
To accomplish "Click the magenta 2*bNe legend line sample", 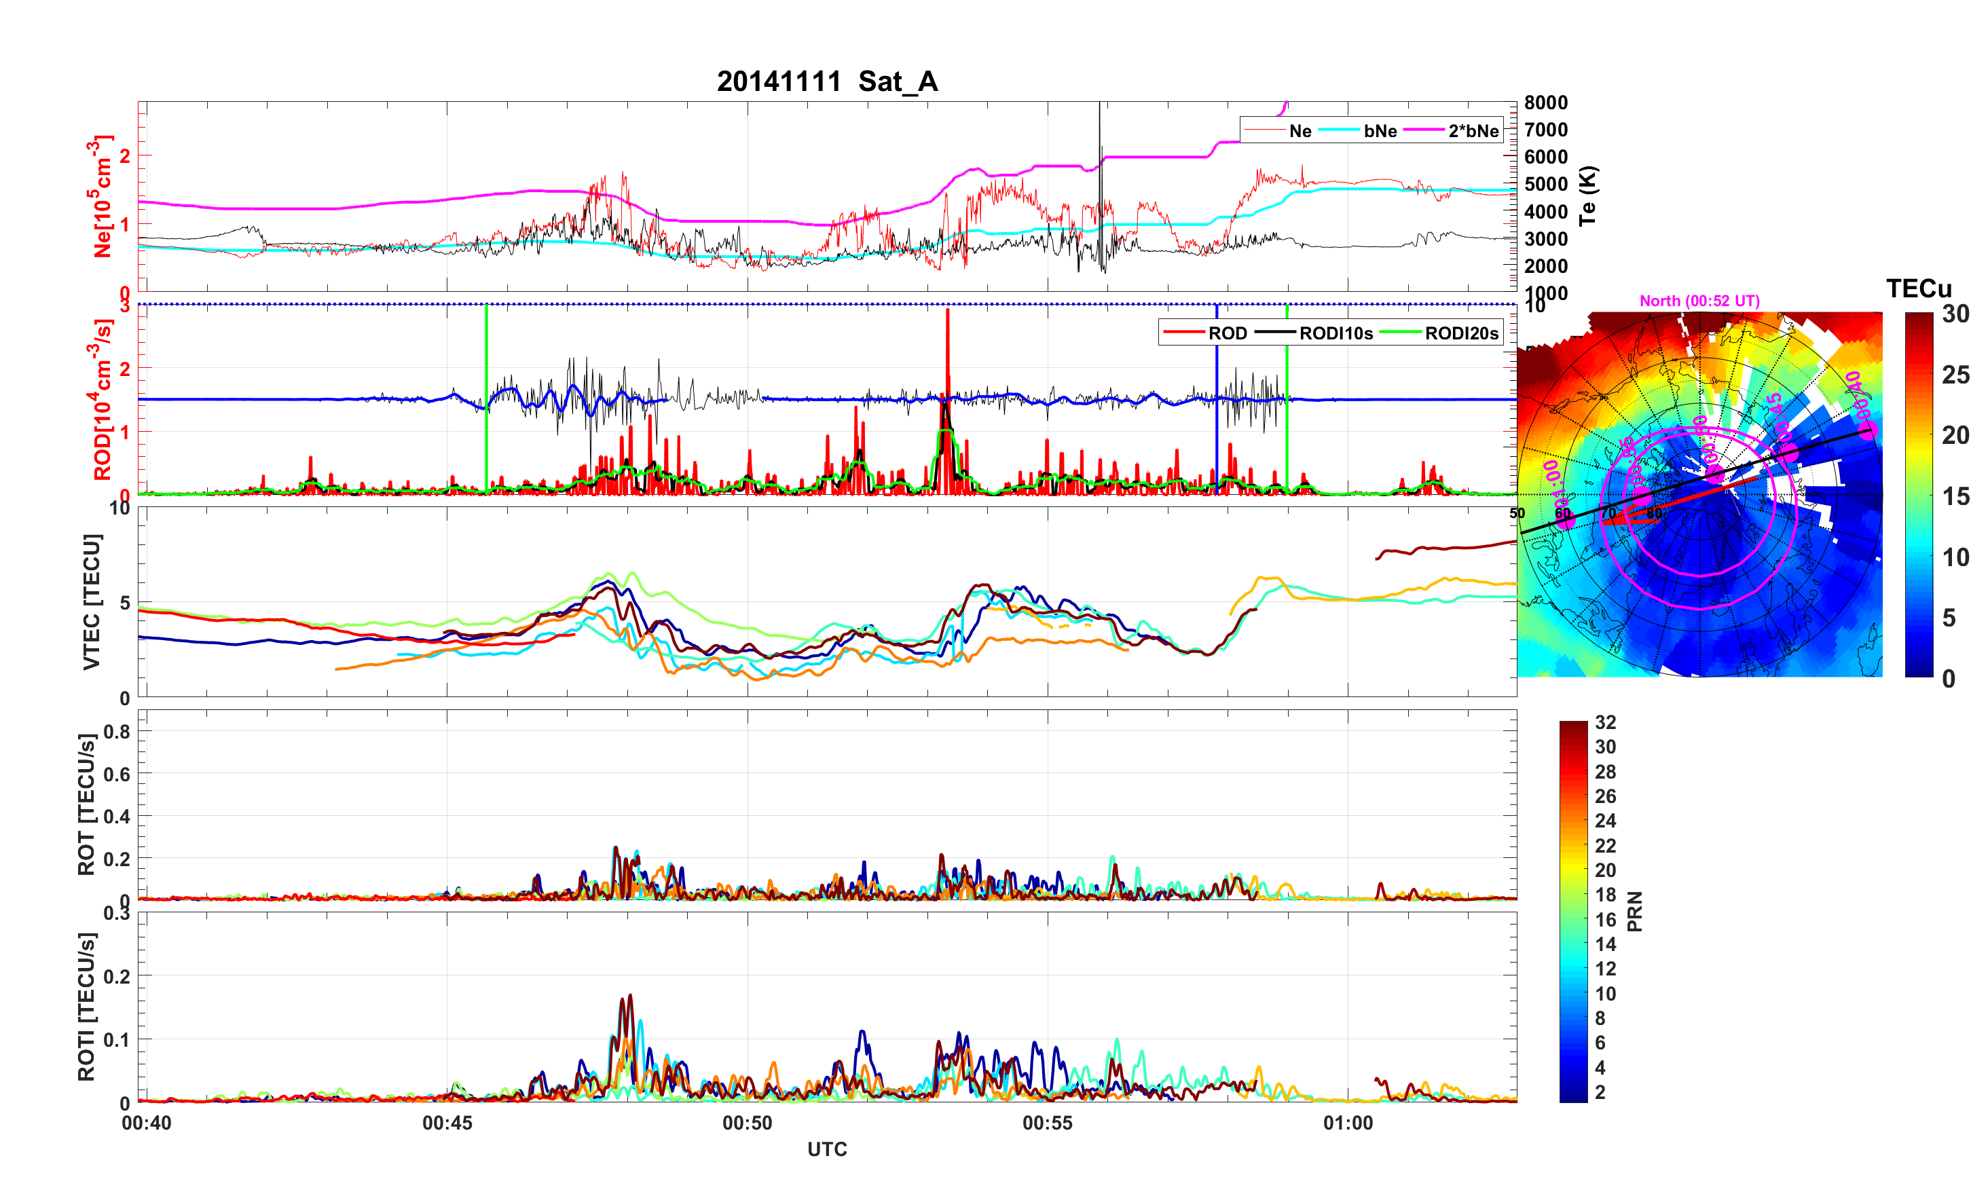I will [x=1424, y=130].
